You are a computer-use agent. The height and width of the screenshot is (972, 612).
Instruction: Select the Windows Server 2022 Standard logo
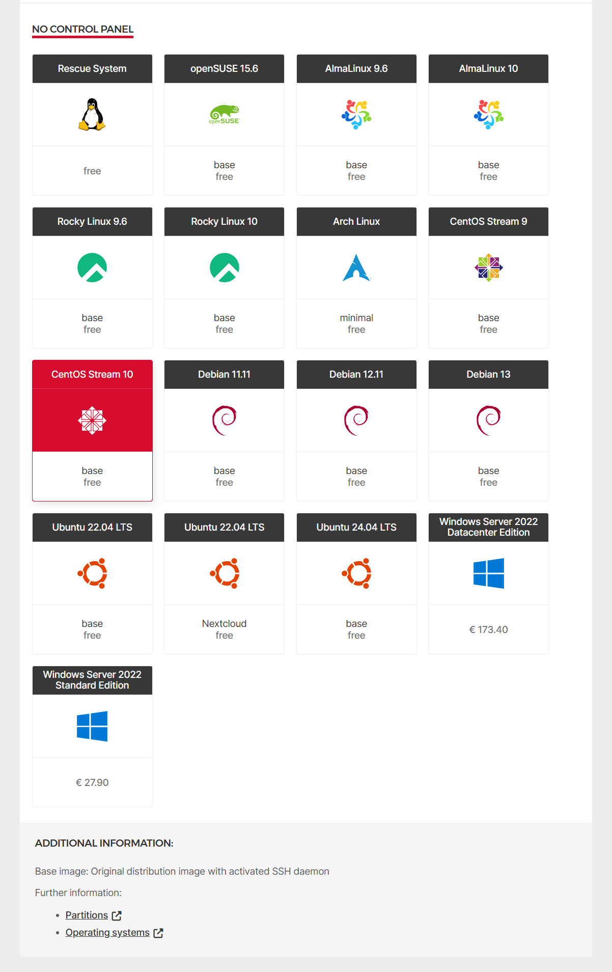point(92,726)
